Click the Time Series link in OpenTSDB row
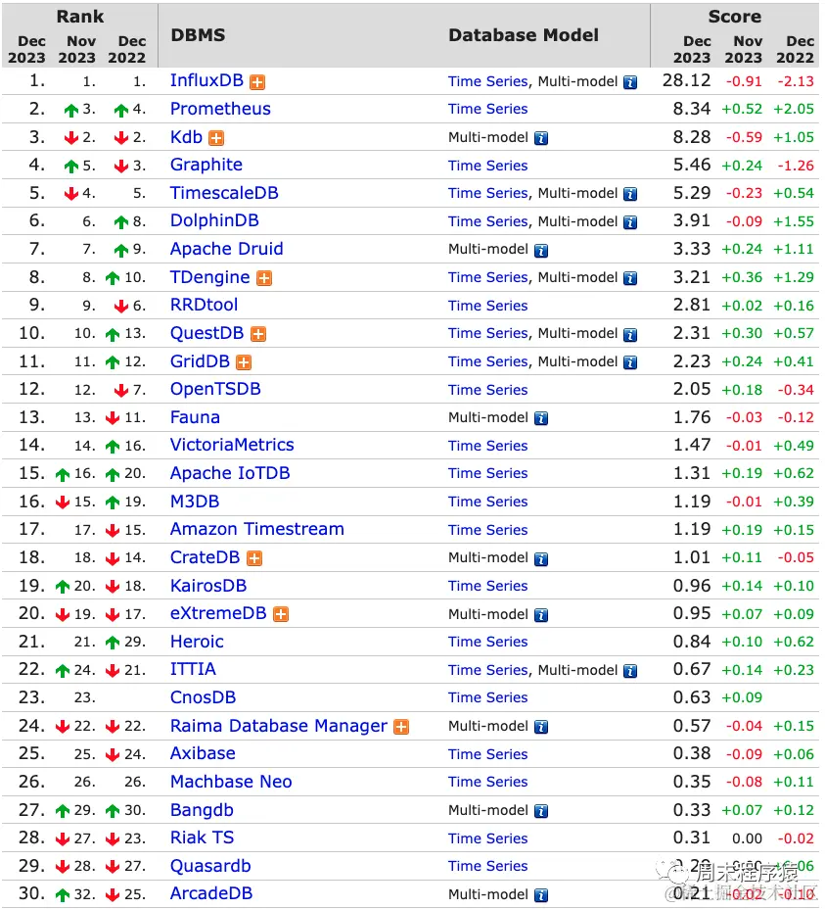The image size is (825, 909). (487, 390)
